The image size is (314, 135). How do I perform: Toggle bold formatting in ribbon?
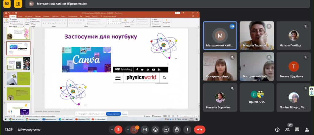(x=43, y=23)
